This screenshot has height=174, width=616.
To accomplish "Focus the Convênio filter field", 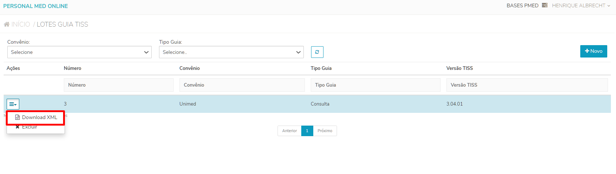I will (242, 85).
